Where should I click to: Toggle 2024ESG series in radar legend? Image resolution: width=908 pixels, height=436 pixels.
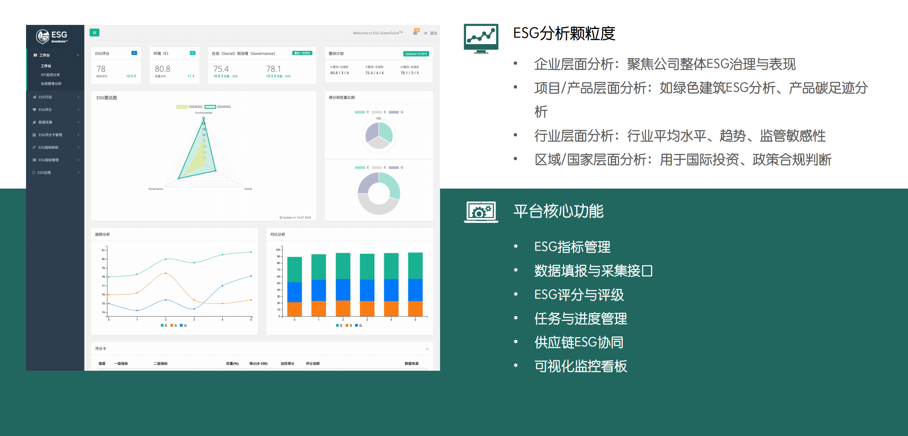[x=210, y=107]
